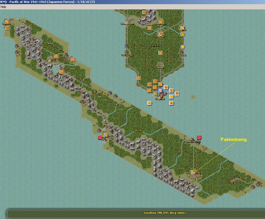
Task: Select the white counter directly below the crown-side ship
Action: coord(171,97)
